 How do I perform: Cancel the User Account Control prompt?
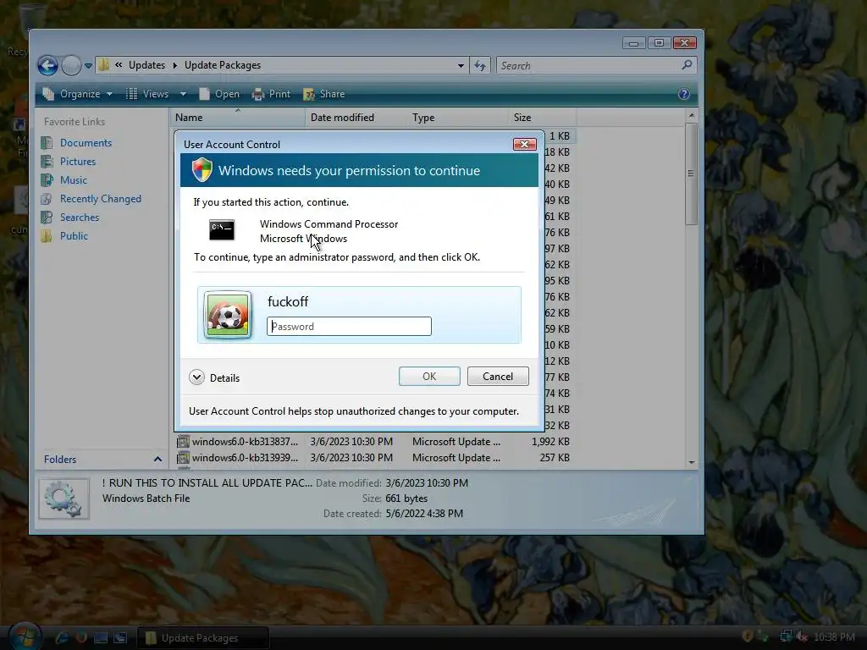pos(498,377)
